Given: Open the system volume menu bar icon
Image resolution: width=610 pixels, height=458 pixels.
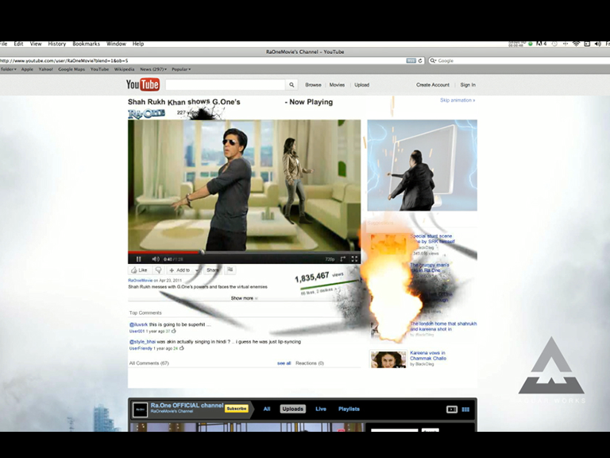Looking at the screenshot, I should (x=598, y=44).
